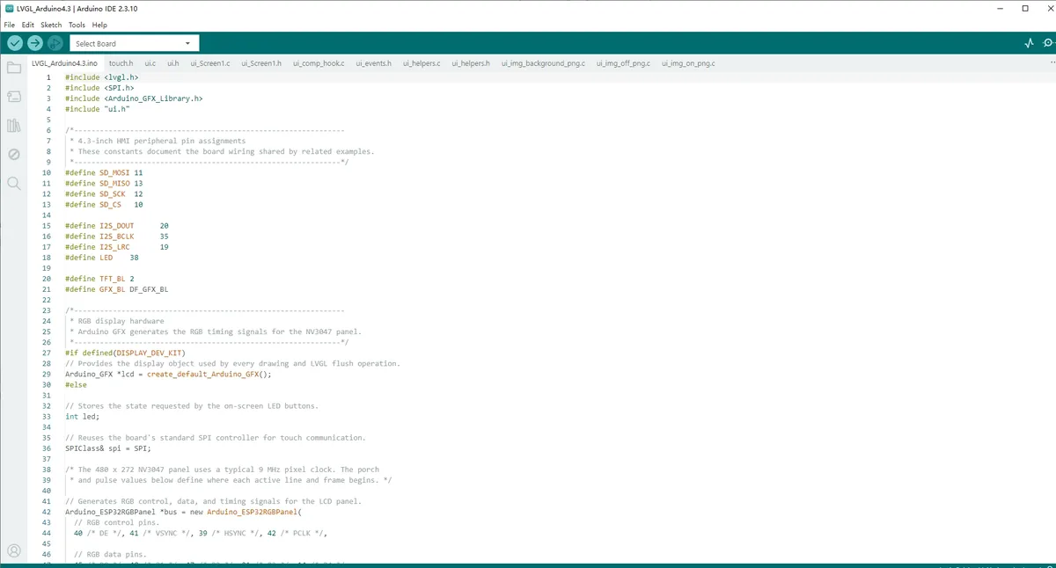Switch to the touch.h tab

pos(121,63)
